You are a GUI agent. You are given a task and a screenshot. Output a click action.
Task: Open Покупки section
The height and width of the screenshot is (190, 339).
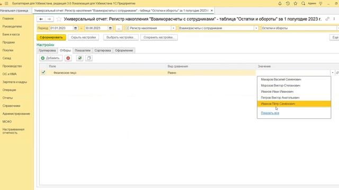[8, 50]
